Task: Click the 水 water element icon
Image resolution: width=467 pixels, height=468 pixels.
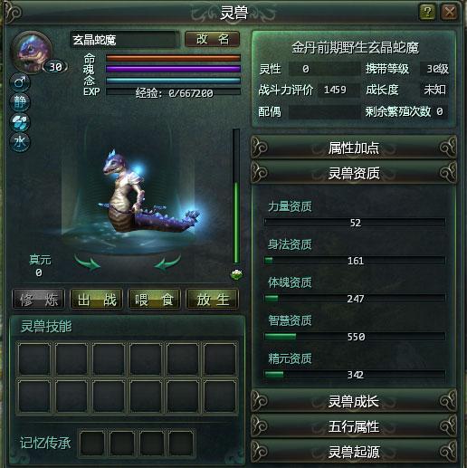Action: tap(20, 142)
